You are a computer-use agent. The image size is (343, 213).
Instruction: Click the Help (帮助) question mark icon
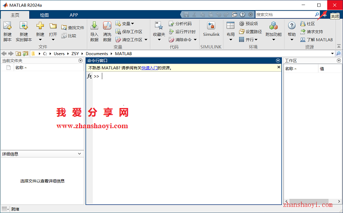click(292, 26)
